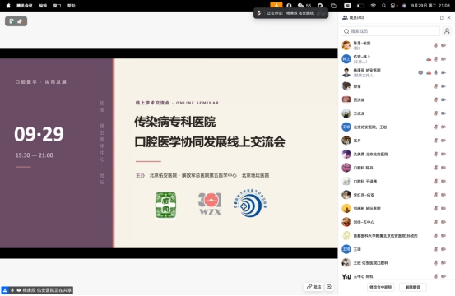
Task: Click the orange meeting status menu bar icon
Action: point(276,5)
